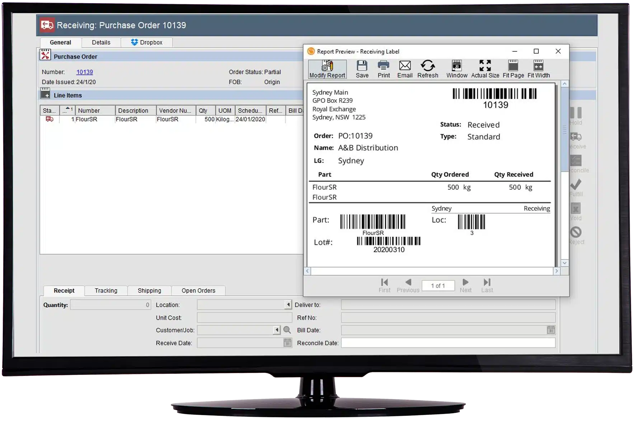Sort by the Number column header
This screenshot has height=424, width=636.
click(x=95, y=110)
